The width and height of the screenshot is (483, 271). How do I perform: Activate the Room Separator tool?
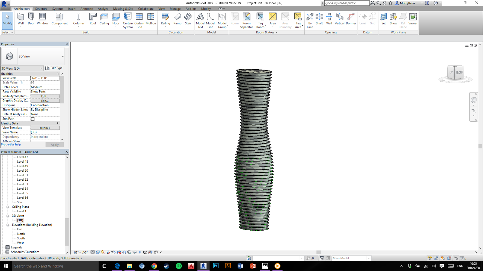[247, 20]
